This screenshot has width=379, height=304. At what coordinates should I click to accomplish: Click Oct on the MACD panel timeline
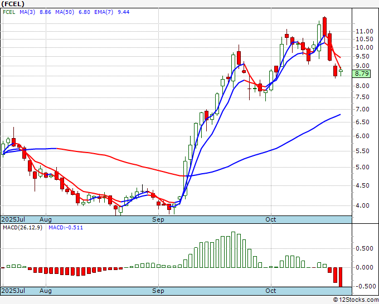click(271, 291)
